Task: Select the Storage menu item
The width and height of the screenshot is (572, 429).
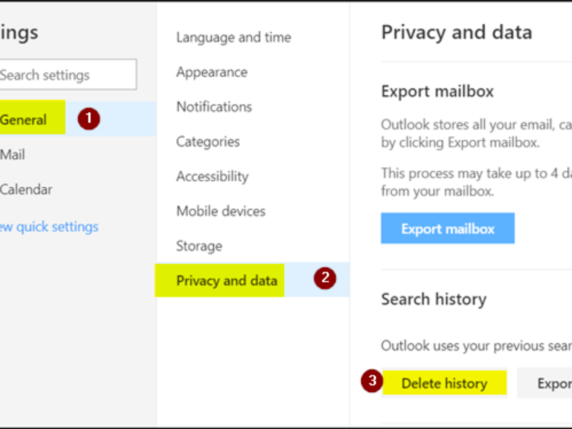Action: tap(199, 246)
